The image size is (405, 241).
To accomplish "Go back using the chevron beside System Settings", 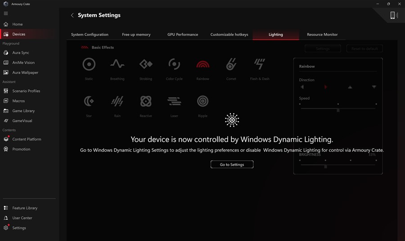I will pyautogui.click(x=72, y=15).
